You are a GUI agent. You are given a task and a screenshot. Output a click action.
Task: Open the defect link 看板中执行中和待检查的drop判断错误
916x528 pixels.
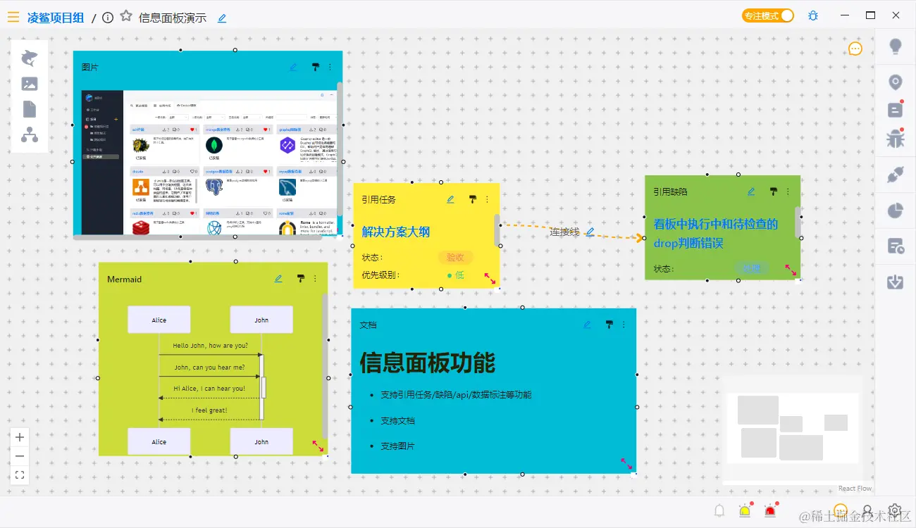(716, 233)
